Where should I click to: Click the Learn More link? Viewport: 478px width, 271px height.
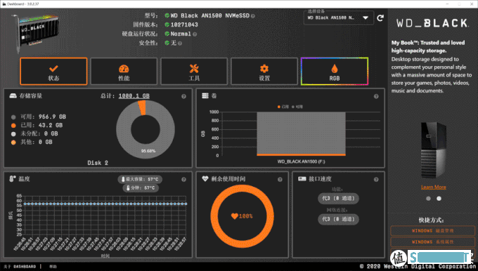point(433,187)
